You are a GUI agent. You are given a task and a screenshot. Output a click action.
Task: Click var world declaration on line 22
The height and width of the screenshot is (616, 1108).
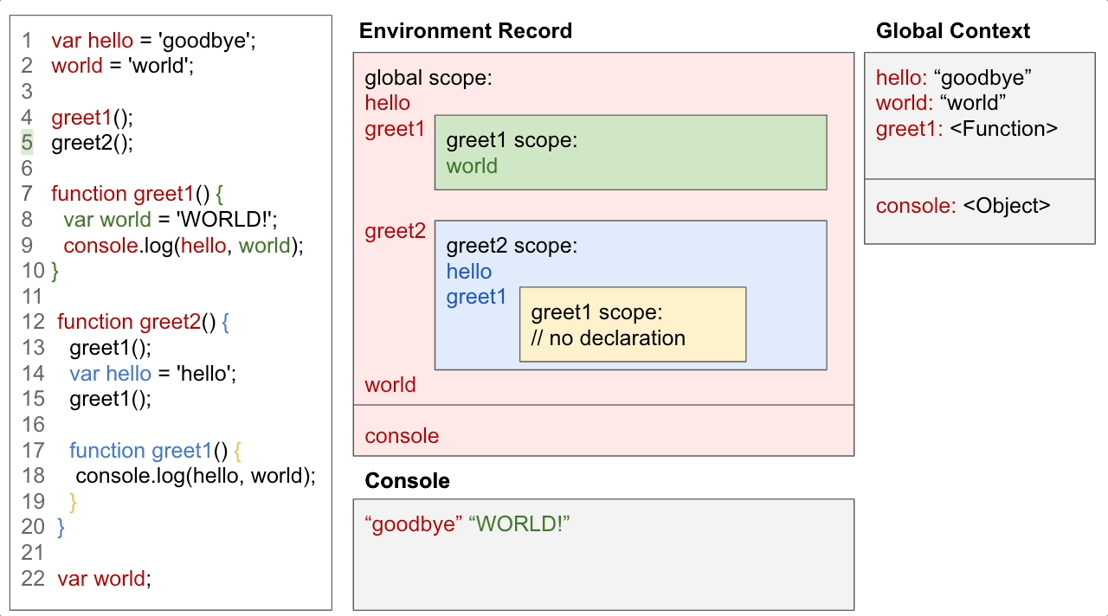(x=104, y=578)
